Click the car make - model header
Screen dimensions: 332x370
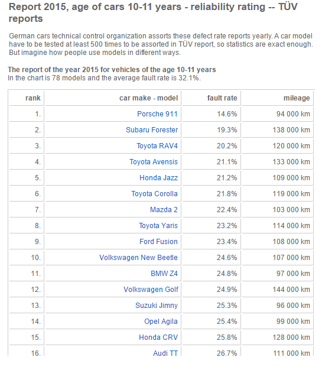point(148,98)
